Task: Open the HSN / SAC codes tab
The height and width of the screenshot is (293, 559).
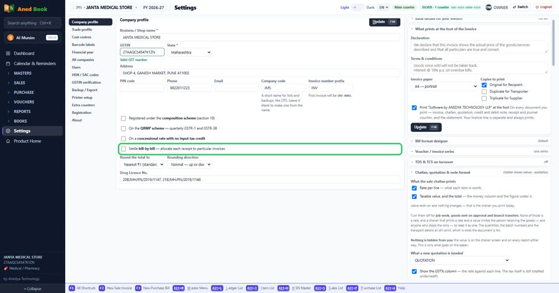Action: click(91, 75)
